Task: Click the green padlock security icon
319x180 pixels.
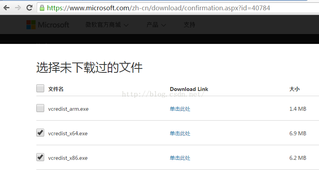Action: [42, 8]
